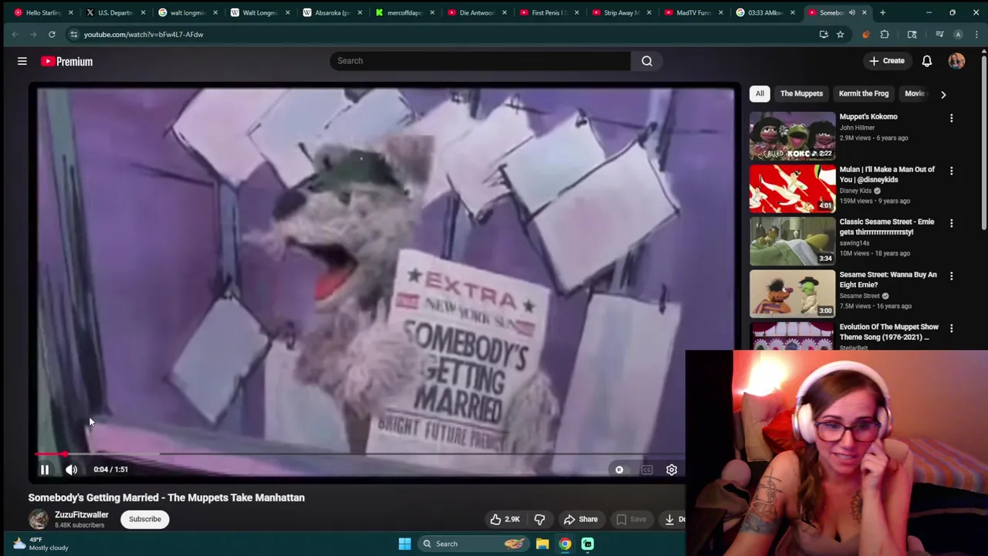Go back in browser history

[15, 34]
